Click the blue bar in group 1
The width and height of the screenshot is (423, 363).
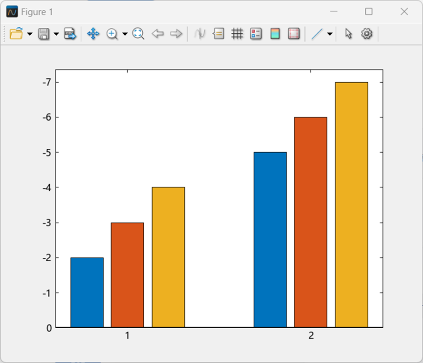[x=87, y=293]
